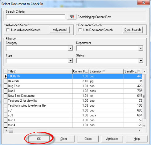Open the Status dropdown
151x145 pixels.
point(141,61)
